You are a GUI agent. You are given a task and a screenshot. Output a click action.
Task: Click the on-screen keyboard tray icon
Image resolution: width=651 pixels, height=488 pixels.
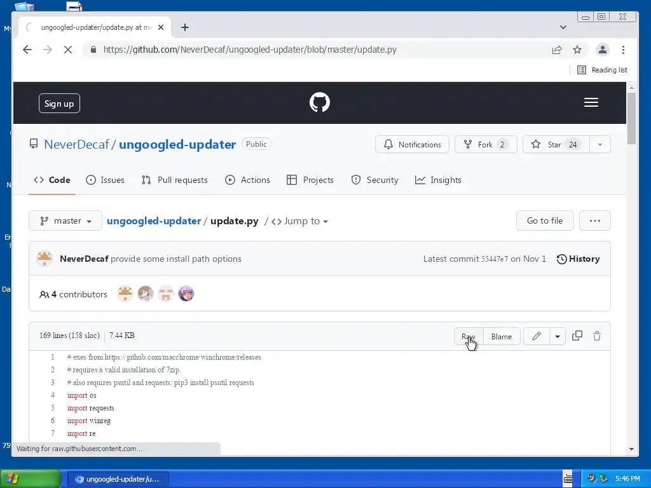tap(568, 479)
